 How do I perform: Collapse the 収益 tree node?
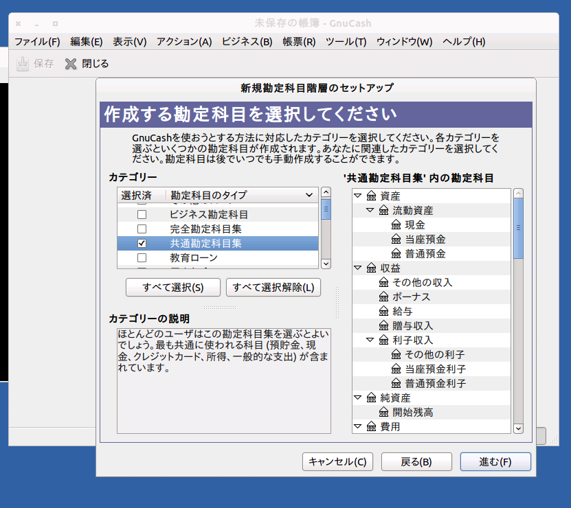click(357, 268)
